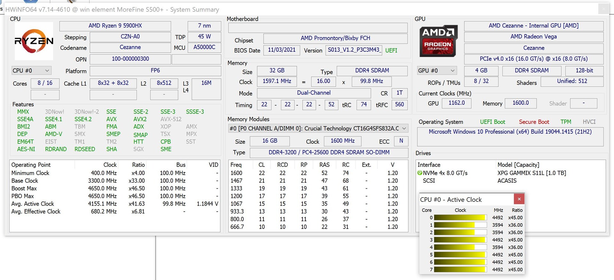Image resolution: width=614 pixels, height=280 pixels.
Task: Select the BIOS version S013_V1.2_P3C3M43_ field
Action: coord(354,50)
